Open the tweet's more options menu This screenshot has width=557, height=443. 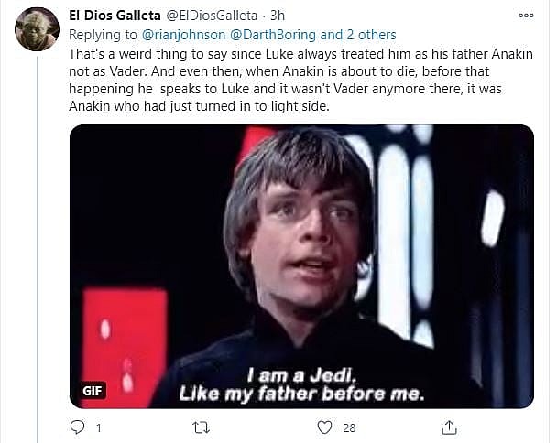pos(525,16)
